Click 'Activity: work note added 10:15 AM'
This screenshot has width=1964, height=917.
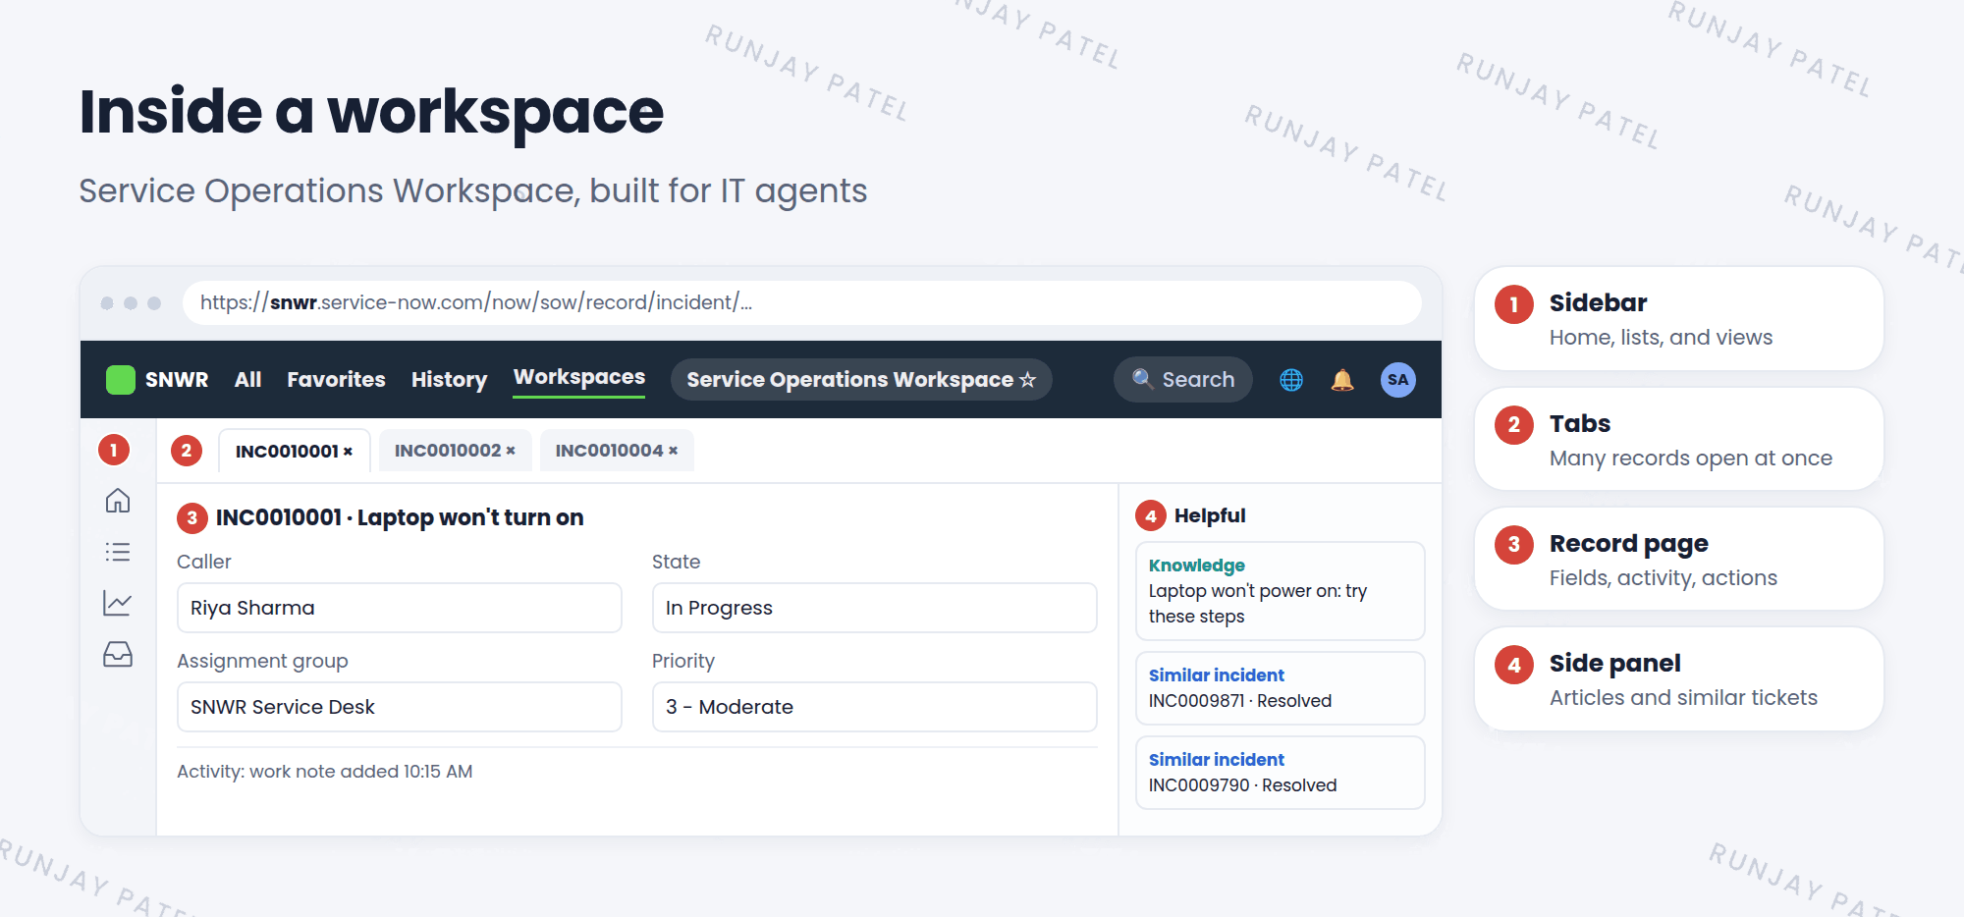click(324, 772)
